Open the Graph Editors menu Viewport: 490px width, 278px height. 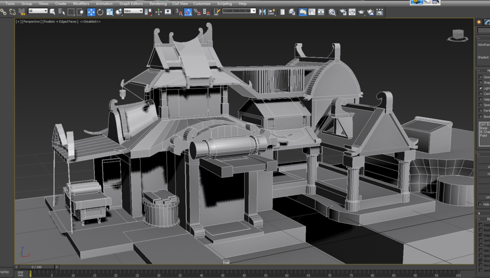[131, 3]
